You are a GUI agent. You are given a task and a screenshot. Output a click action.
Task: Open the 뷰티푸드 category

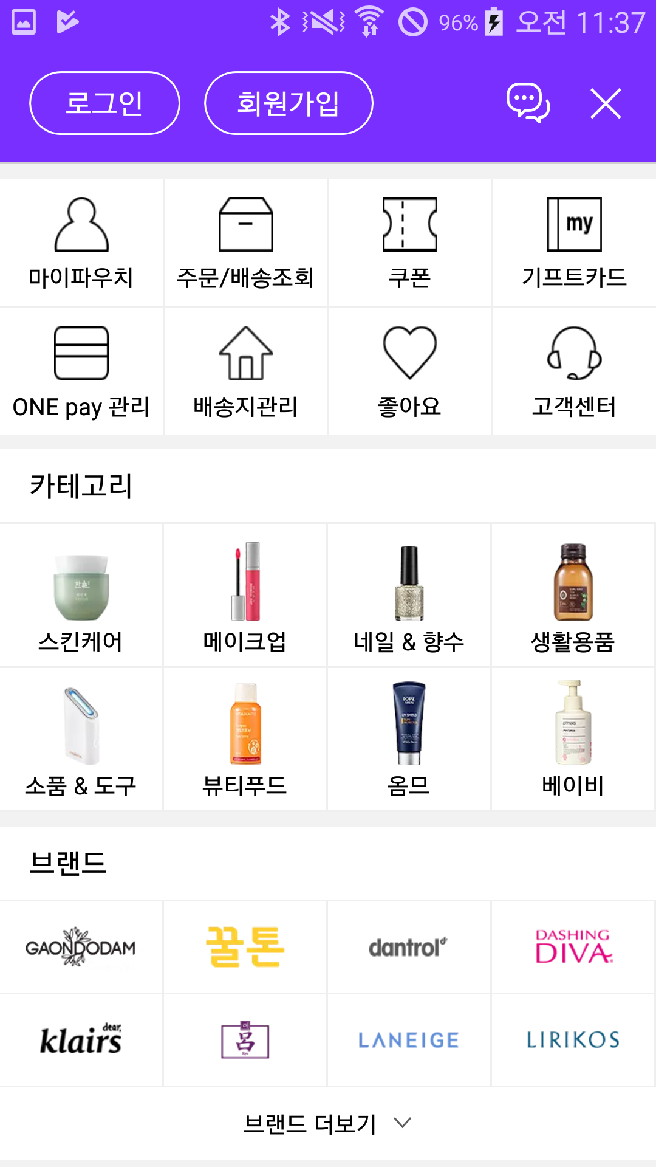tap(245, 739)
